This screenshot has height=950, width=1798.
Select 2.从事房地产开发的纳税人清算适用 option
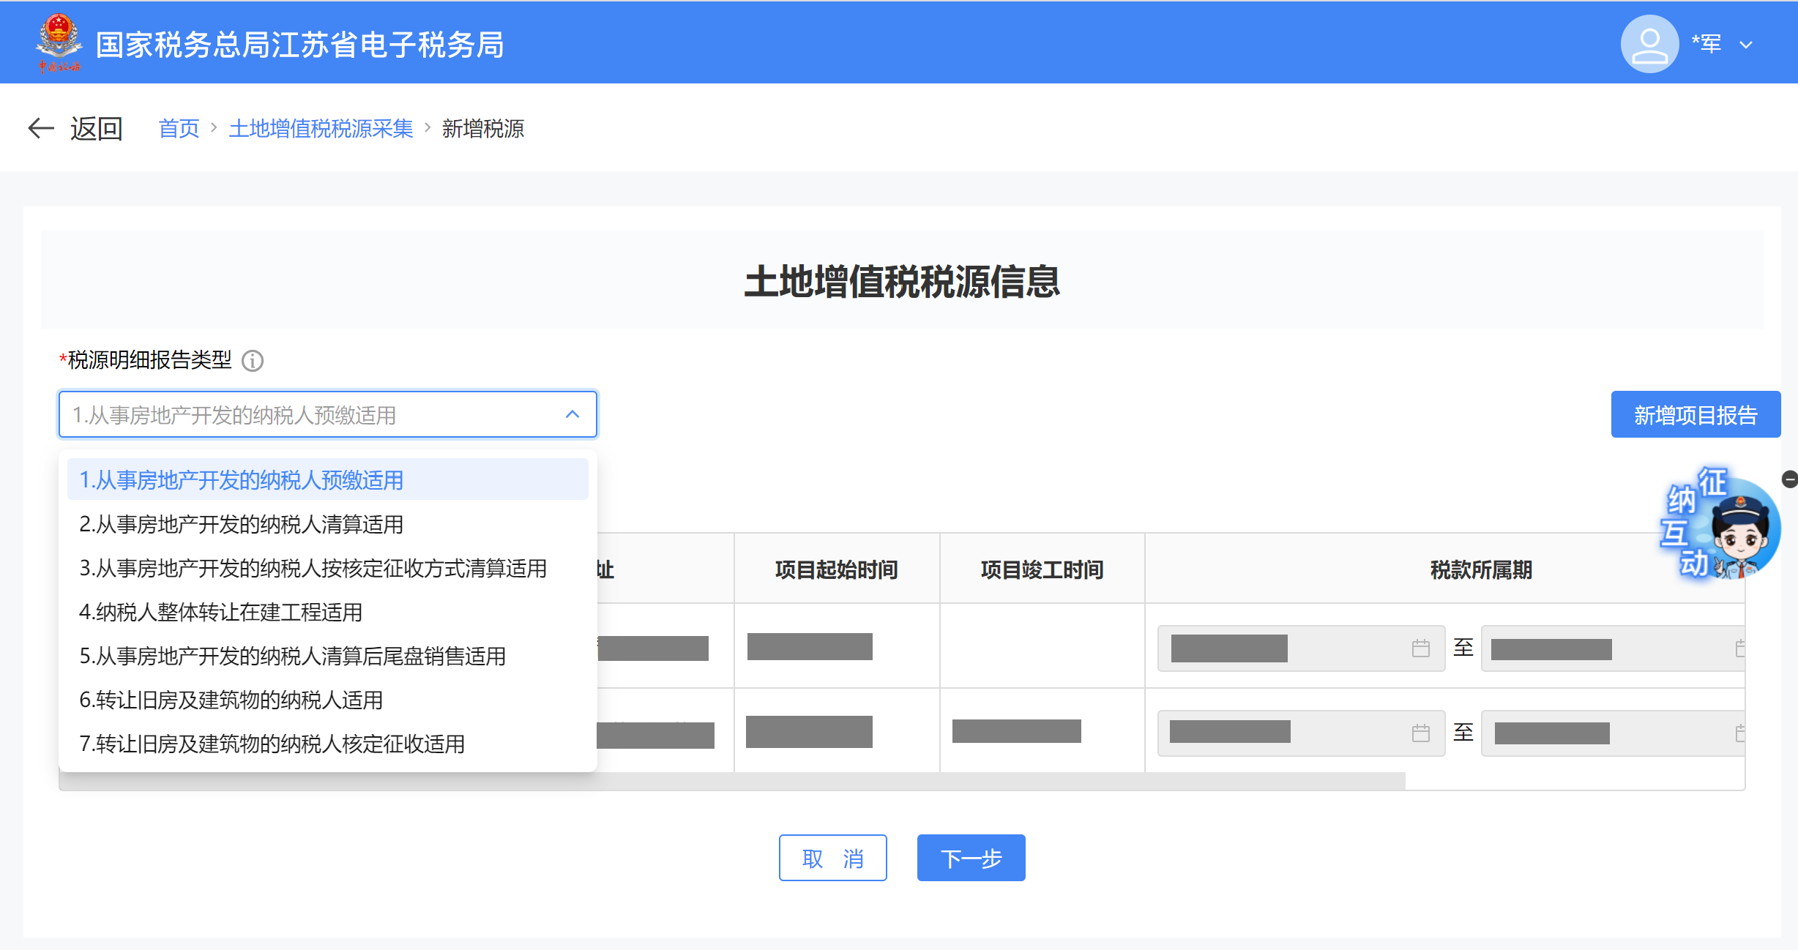pyautogui.click(x=242, y=524)
